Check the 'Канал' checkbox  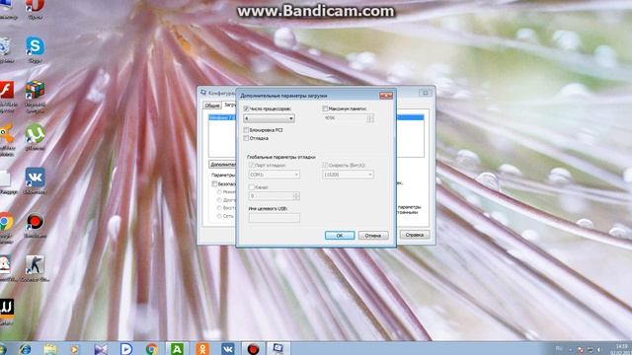point(252,187)
